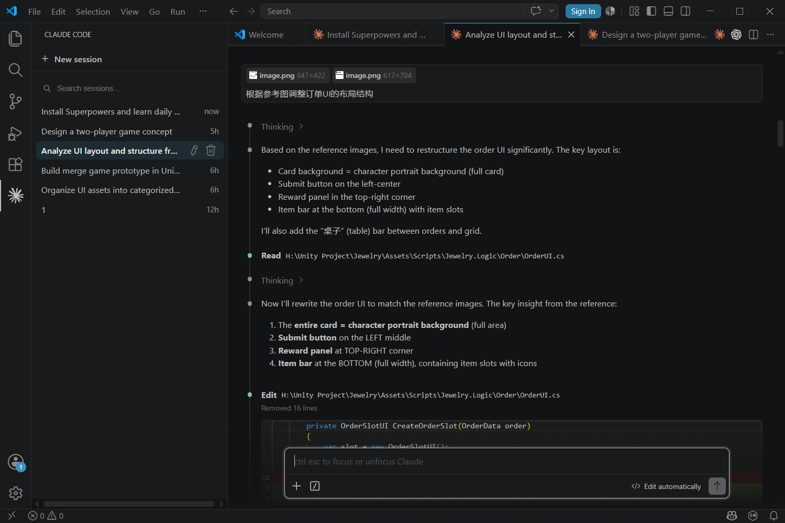
Task: Rename the Analyze UI layout session
Action: coord(194,151)
